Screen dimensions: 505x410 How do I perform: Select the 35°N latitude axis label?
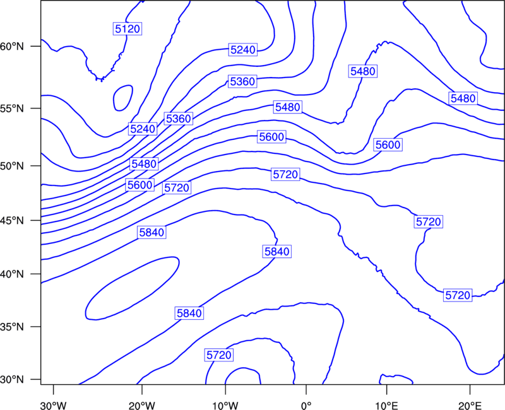point(12,327)
